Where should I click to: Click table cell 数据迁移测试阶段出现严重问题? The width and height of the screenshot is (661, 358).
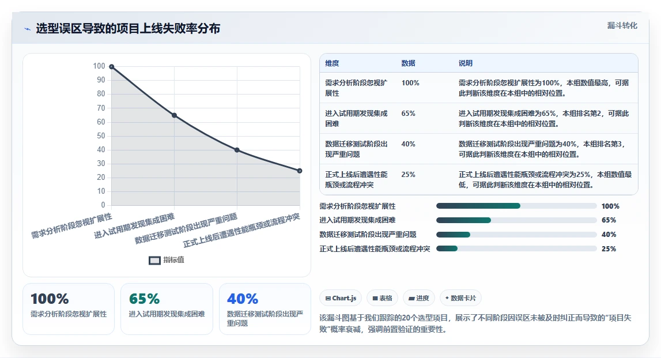tap(356, 149)
